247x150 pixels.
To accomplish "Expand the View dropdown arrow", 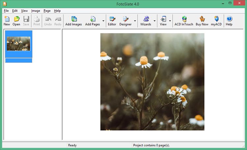I will coord(170,21).
